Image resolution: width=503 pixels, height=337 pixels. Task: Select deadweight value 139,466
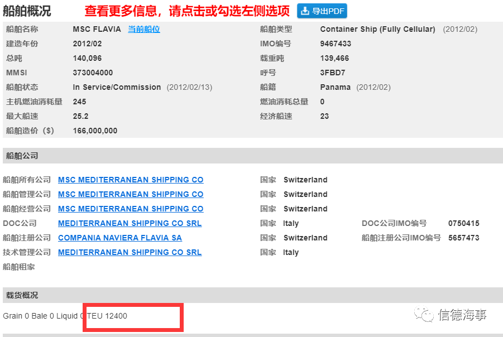[334, 59]
